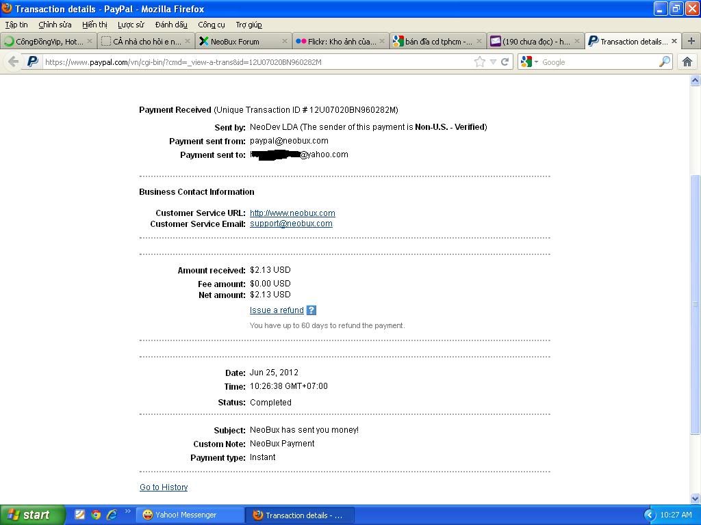Image resolution: width=701 pixels, height=525 pixels.
Task: Open the Đánh dấu menu
Action: click(x=171, y=25)
